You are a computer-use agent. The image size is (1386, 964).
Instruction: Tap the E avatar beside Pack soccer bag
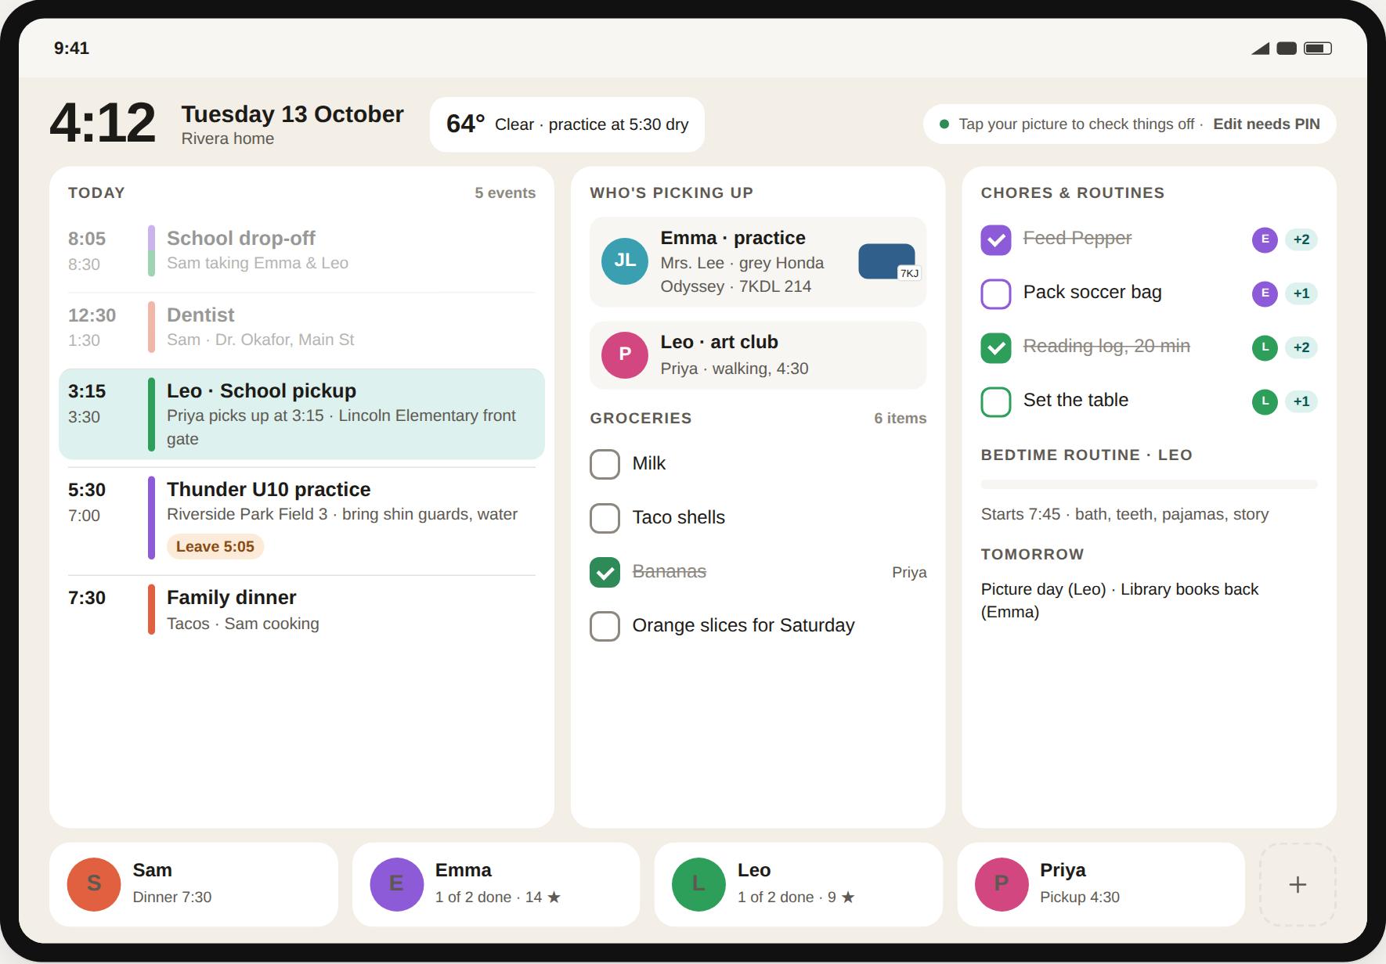1265,293
